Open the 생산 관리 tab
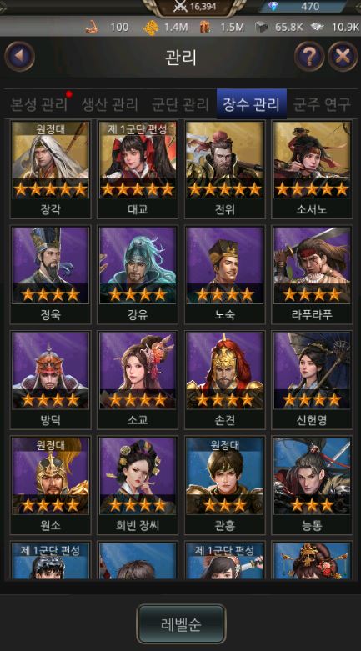The height and width of the screenshot is (651, 361). tap(109, 104)
